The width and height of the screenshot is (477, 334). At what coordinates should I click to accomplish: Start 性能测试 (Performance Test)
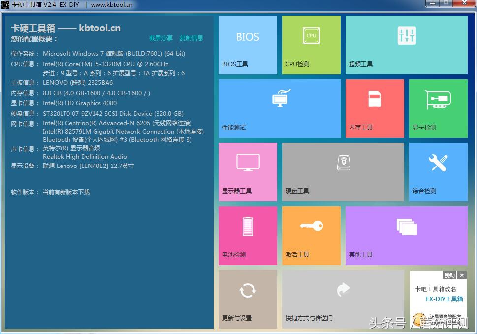coord(279,108)
